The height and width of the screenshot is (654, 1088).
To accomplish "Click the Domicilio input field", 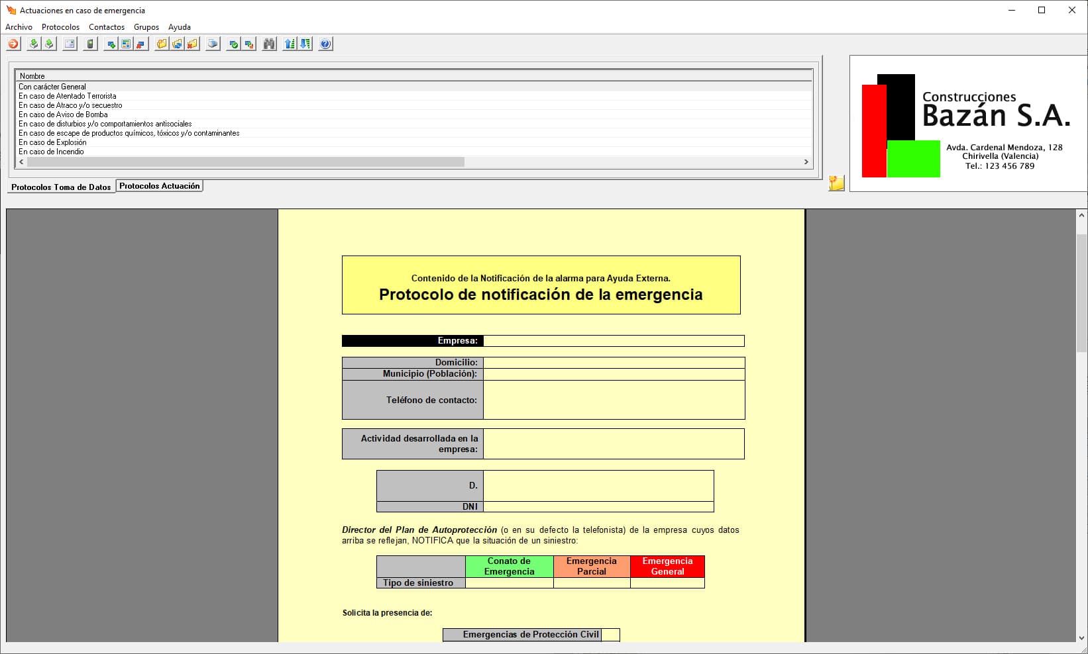I will [x=614, y=363].
